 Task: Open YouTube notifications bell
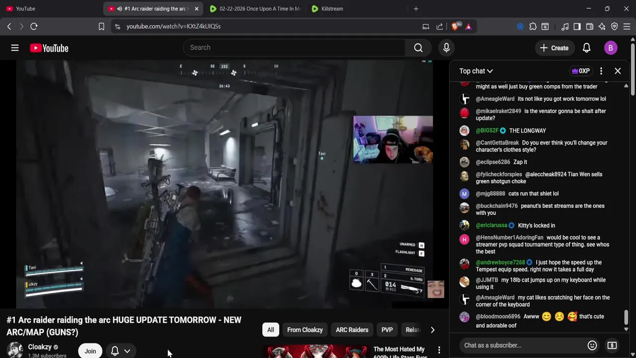(586, 48)
